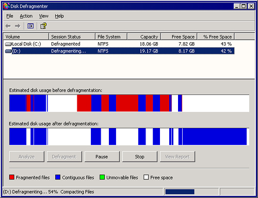Image resolution: width=258 pixels, height=198 pixels.
Task: Click the blue Contiguous files legend swatch
Action: click(x=58, y=177)
